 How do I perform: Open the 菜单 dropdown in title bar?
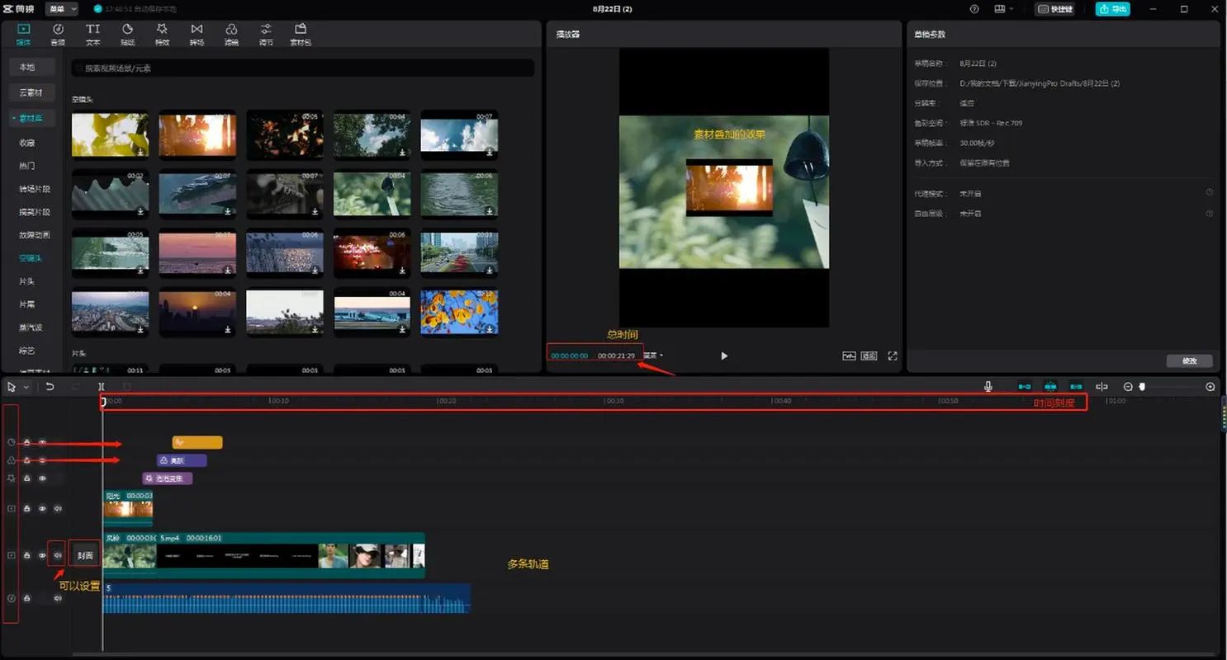point(62,9)
